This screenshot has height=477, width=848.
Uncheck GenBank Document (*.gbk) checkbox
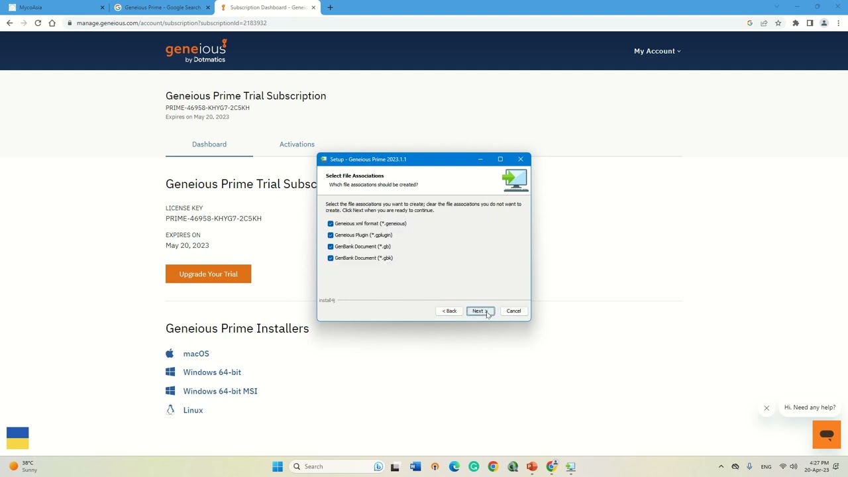click(x=331, y=258)
